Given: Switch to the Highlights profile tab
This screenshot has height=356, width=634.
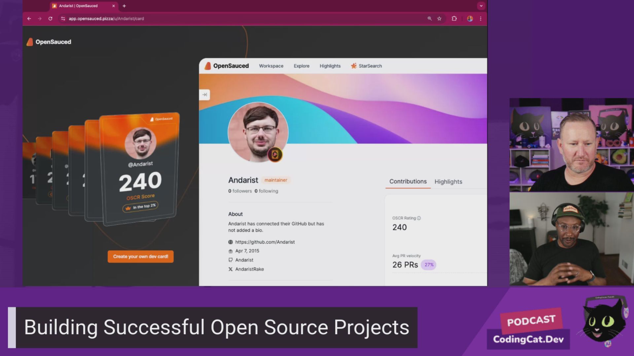Looking at the screenshot, I should (448, 182).
